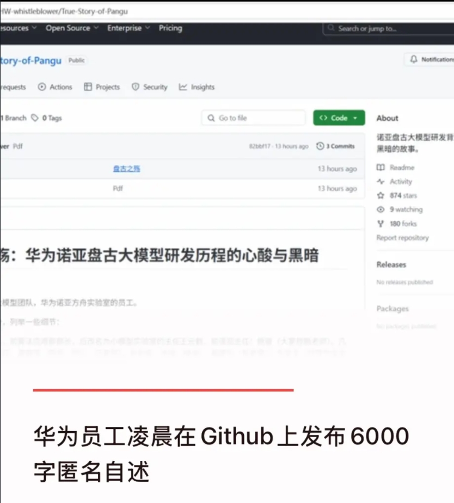Switch to the Security tab

(x=150, y=87)
